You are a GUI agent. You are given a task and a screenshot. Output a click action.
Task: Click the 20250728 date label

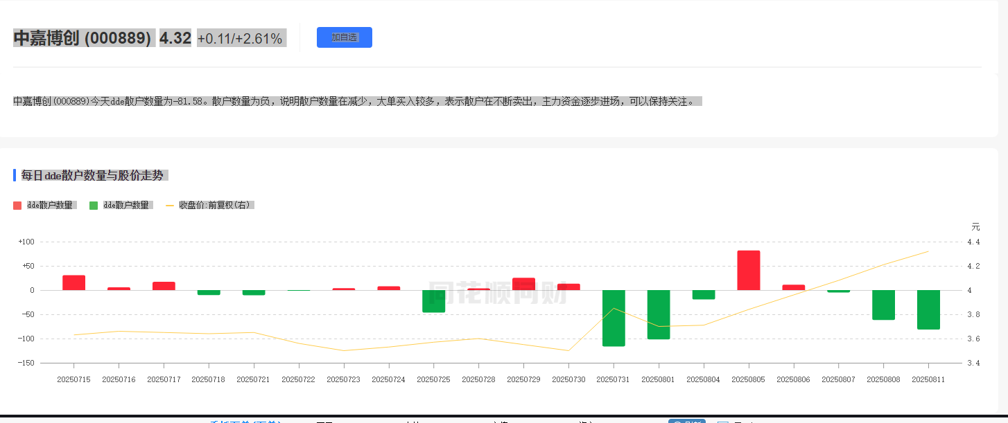click(479, 379)
